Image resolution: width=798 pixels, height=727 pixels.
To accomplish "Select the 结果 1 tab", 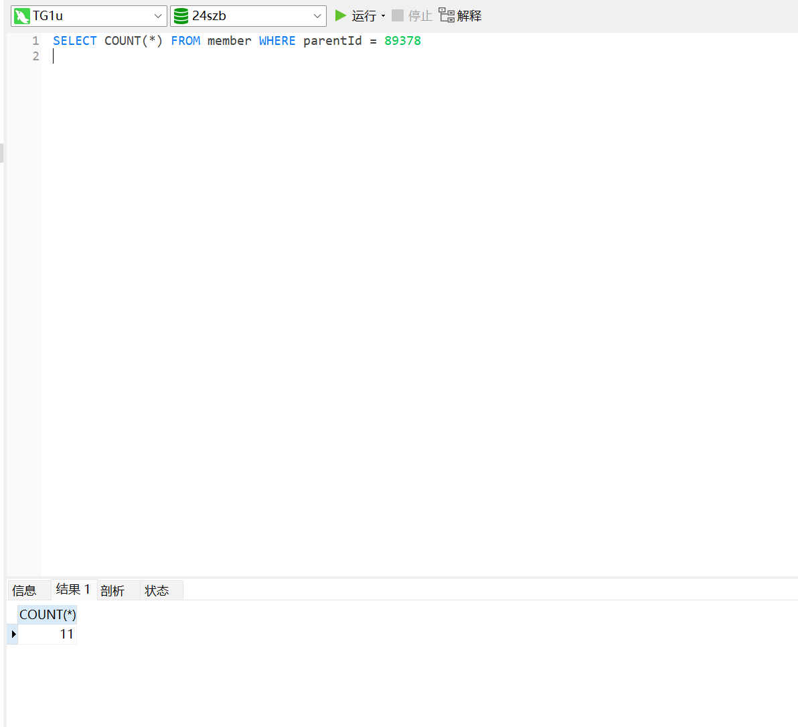I will pos(73,590).
